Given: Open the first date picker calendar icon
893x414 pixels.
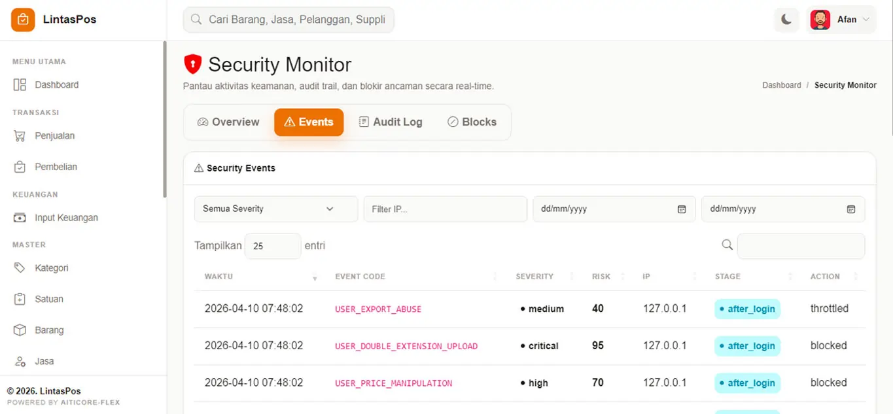Looking at the screenshot, I should (x=682, y=209).
